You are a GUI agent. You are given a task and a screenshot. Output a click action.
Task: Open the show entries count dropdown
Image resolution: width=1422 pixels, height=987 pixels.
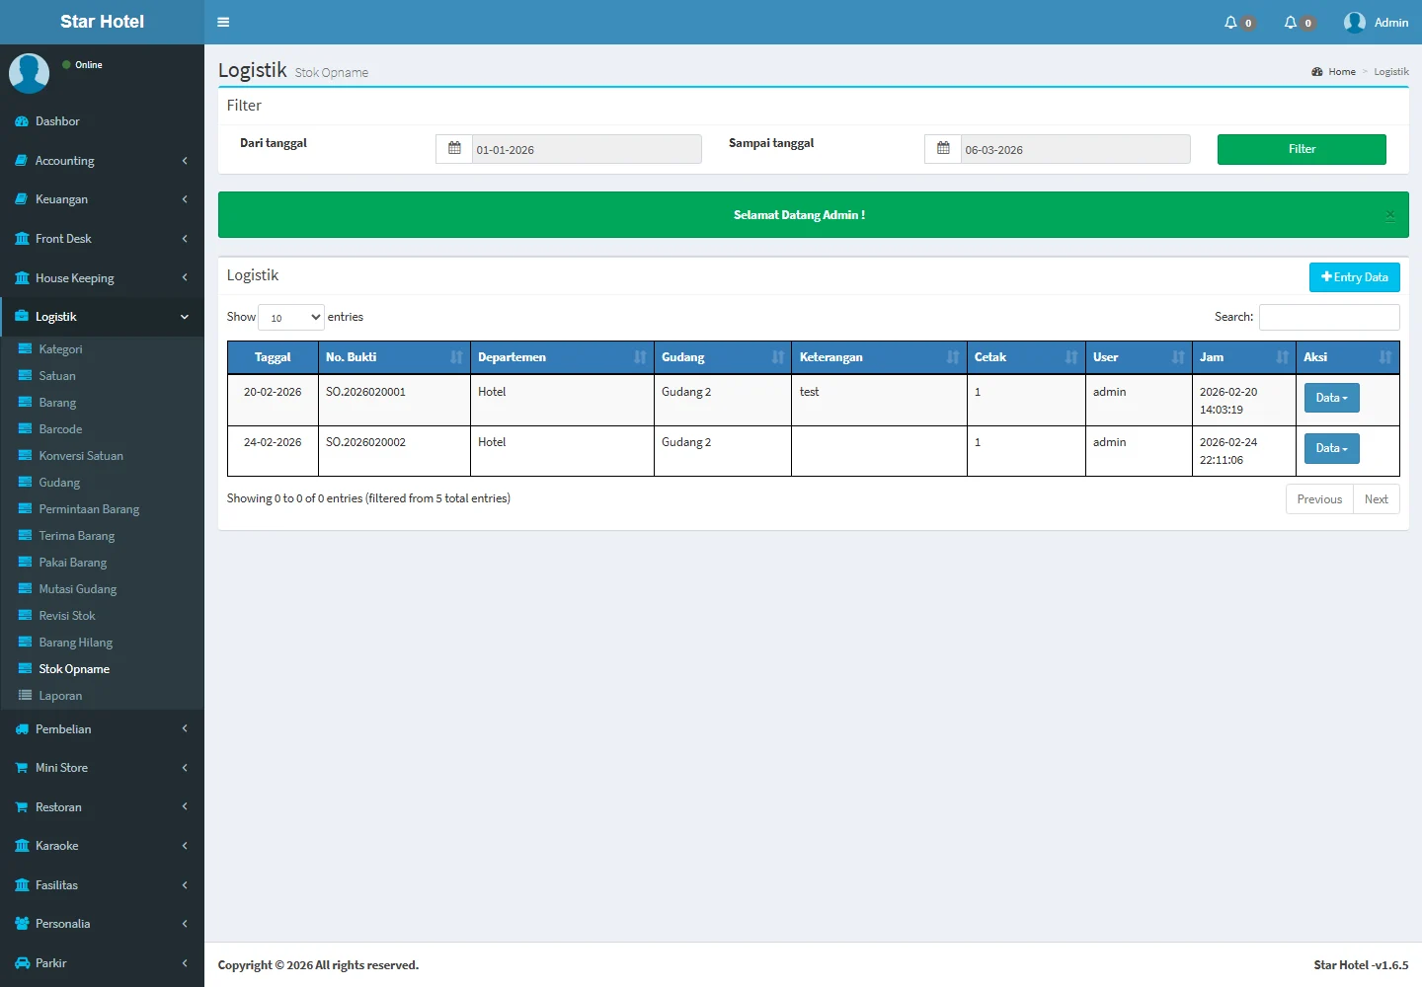(291, 317)
